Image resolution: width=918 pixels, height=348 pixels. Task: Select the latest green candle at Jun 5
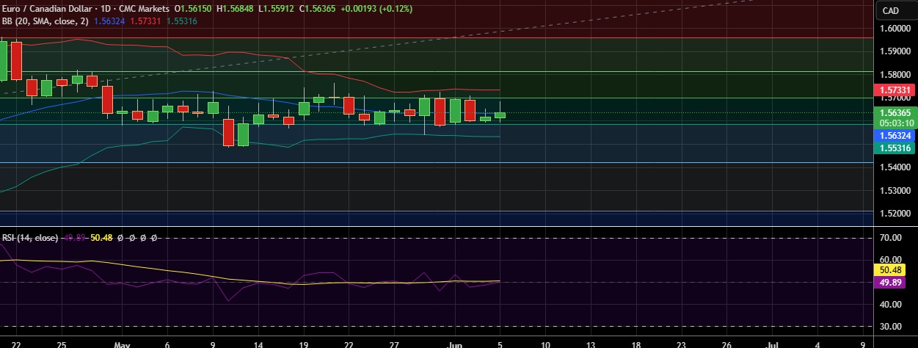(x=500, y=115)
